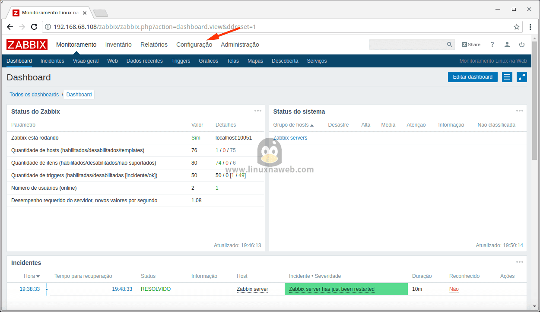
Task: Open the Zabbix server host menu
Action: click(x=252, y=289)
